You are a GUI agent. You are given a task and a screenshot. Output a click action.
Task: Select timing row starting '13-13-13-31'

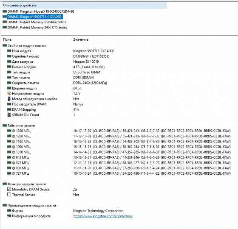pyautogui.click(x=152, y=157)
